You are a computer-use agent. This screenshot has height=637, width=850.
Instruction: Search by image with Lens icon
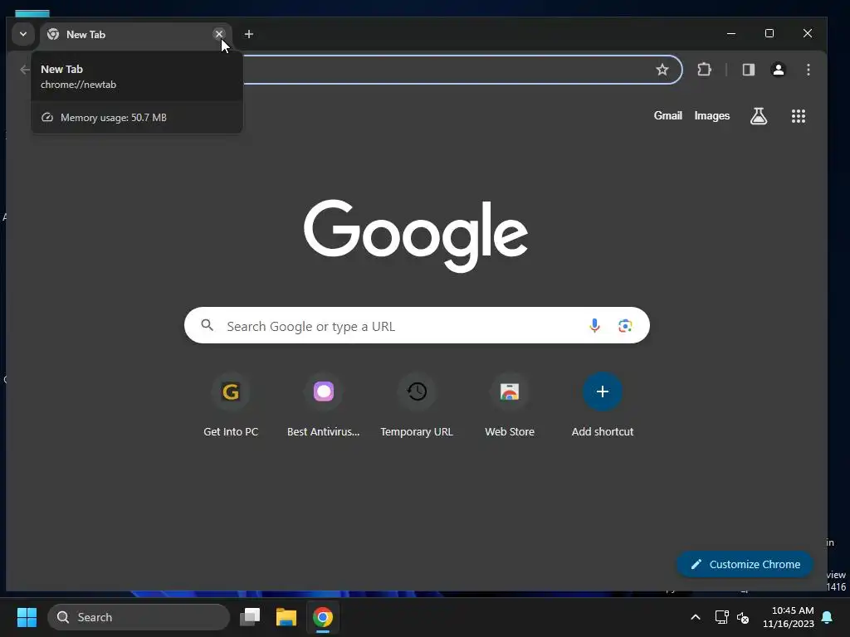pyautogui.click(x=625, y=325)
